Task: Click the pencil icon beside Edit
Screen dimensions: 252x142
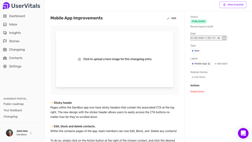Action: click(x=168, y=18)
